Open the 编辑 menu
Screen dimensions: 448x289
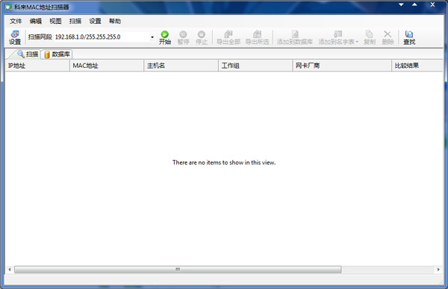coord(36,21)
